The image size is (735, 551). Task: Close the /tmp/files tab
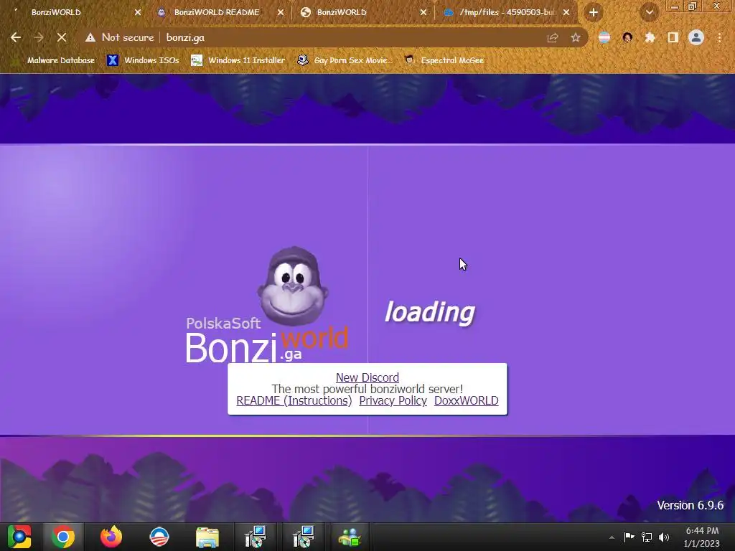[566, 13]
